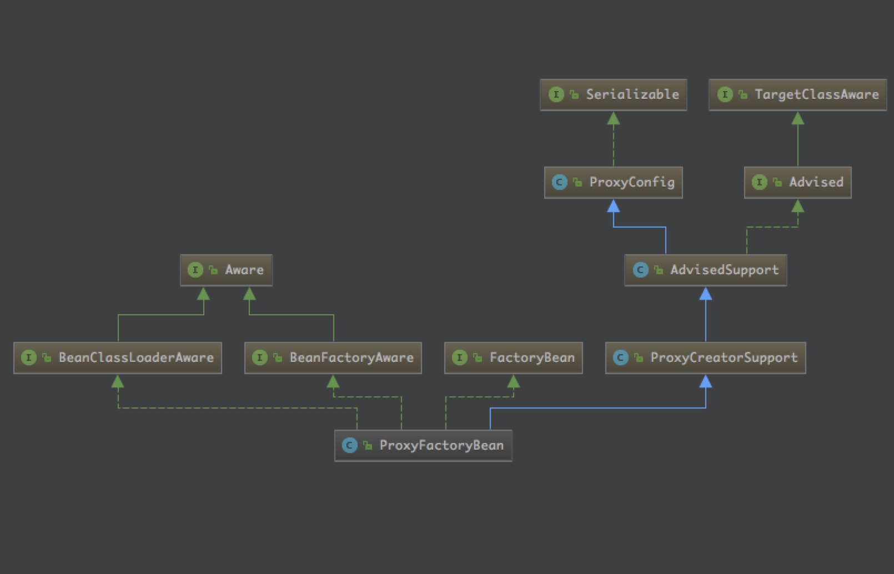Image resolution: width=894 pixels, height=574 pixels.
Task: Click the interface icon on BeanFactoryAware
Action: click(x=260, y=358)
